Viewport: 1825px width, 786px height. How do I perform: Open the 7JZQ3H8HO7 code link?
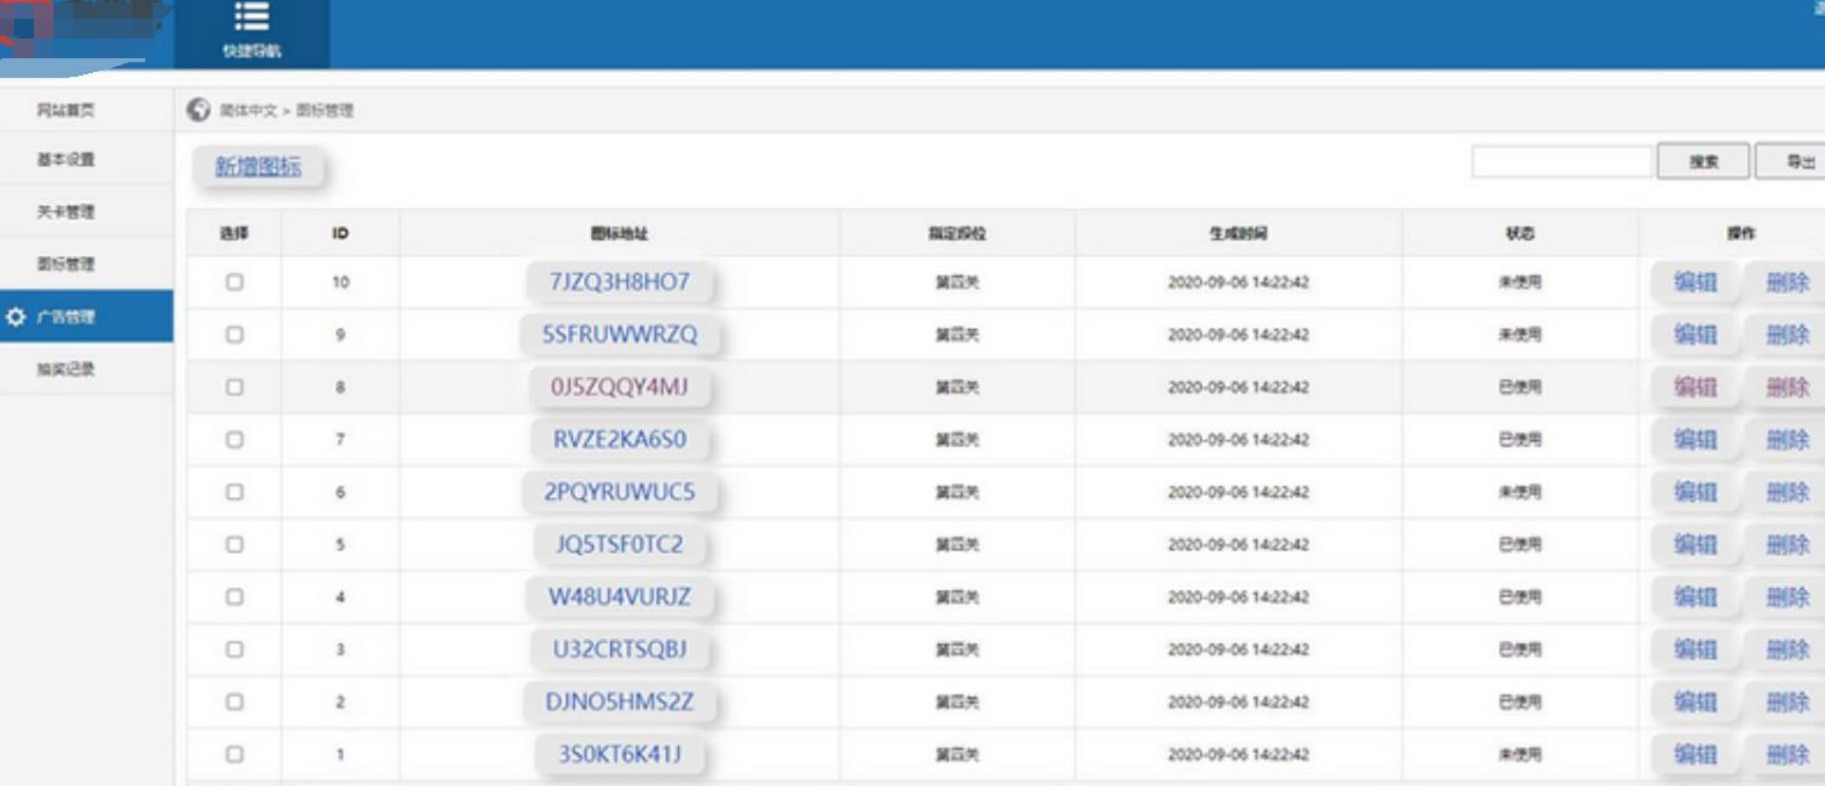[x=620, y=282]
